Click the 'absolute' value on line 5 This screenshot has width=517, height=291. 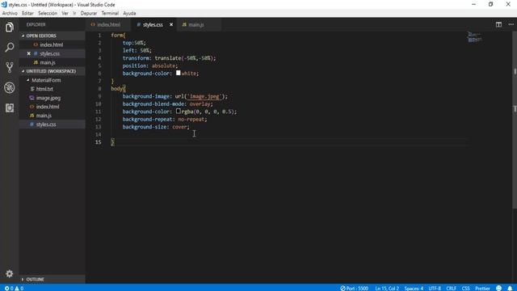click(x=163, y=65)
